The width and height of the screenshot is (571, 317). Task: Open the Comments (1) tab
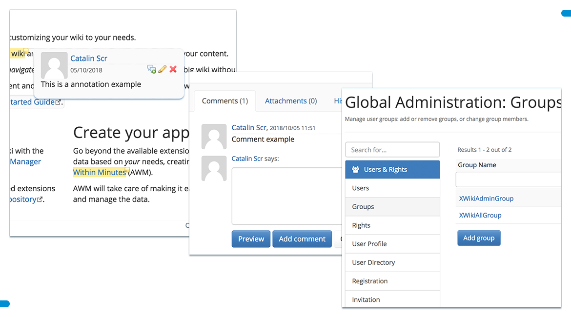click(224, 101)
